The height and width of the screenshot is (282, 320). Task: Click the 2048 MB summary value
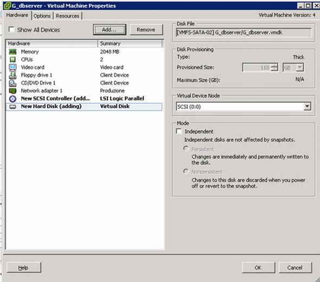(x=110, y=52)
